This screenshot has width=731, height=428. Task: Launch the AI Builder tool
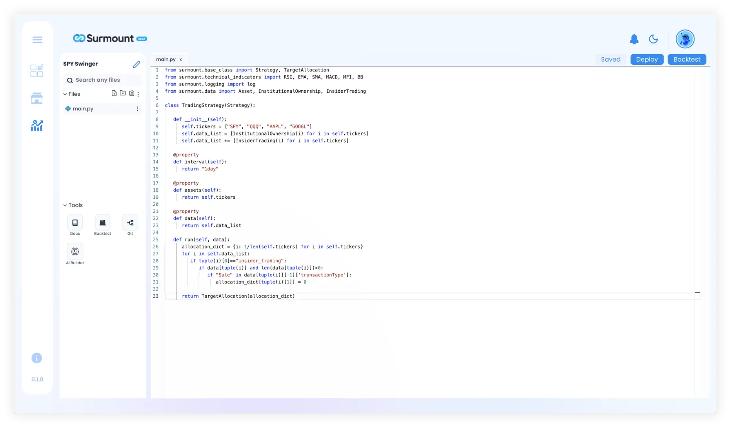click(75, 251)
